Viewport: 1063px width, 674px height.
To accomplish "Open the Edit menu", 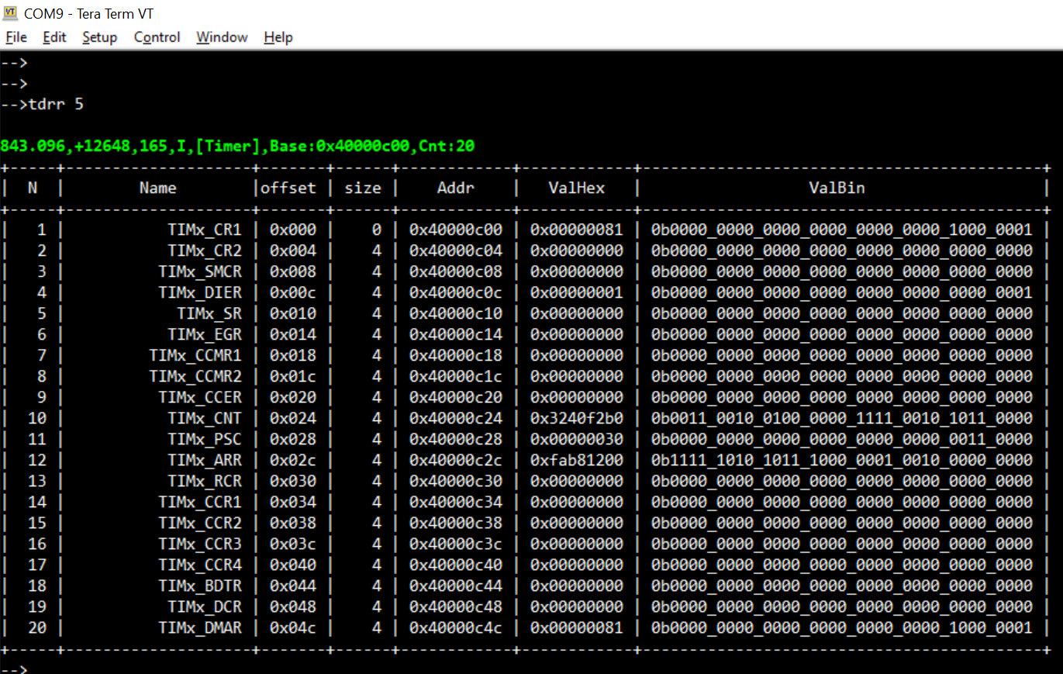I will click(54, 37).
